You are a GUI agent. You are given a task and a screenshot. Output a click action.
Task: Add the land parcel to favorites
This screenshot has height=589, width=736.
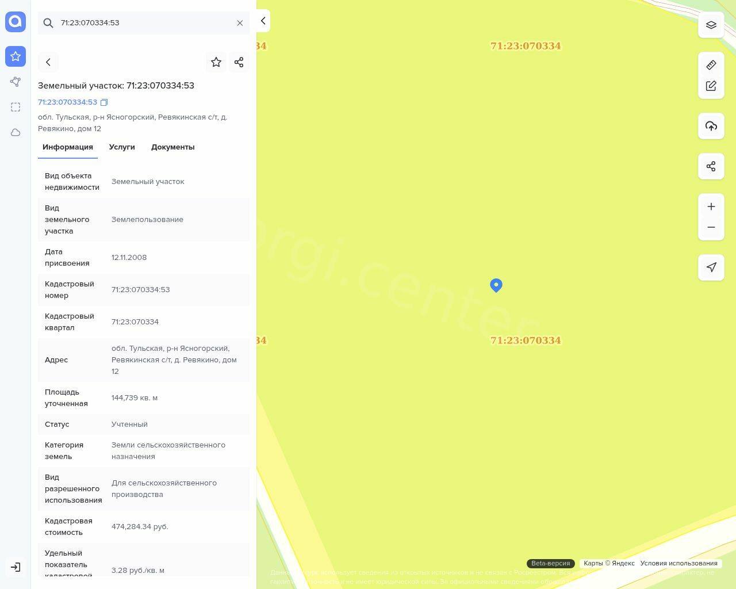coord(216,62)
